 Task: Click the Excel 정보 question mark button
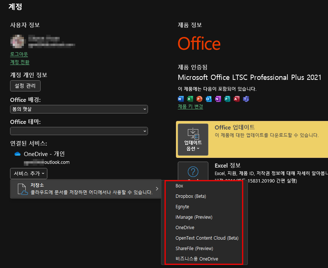(193, 171)
